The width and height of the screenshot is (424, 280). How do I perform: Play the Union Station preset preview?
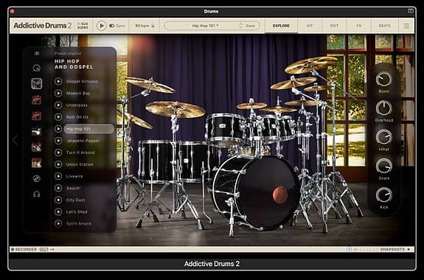pos(58,164)
